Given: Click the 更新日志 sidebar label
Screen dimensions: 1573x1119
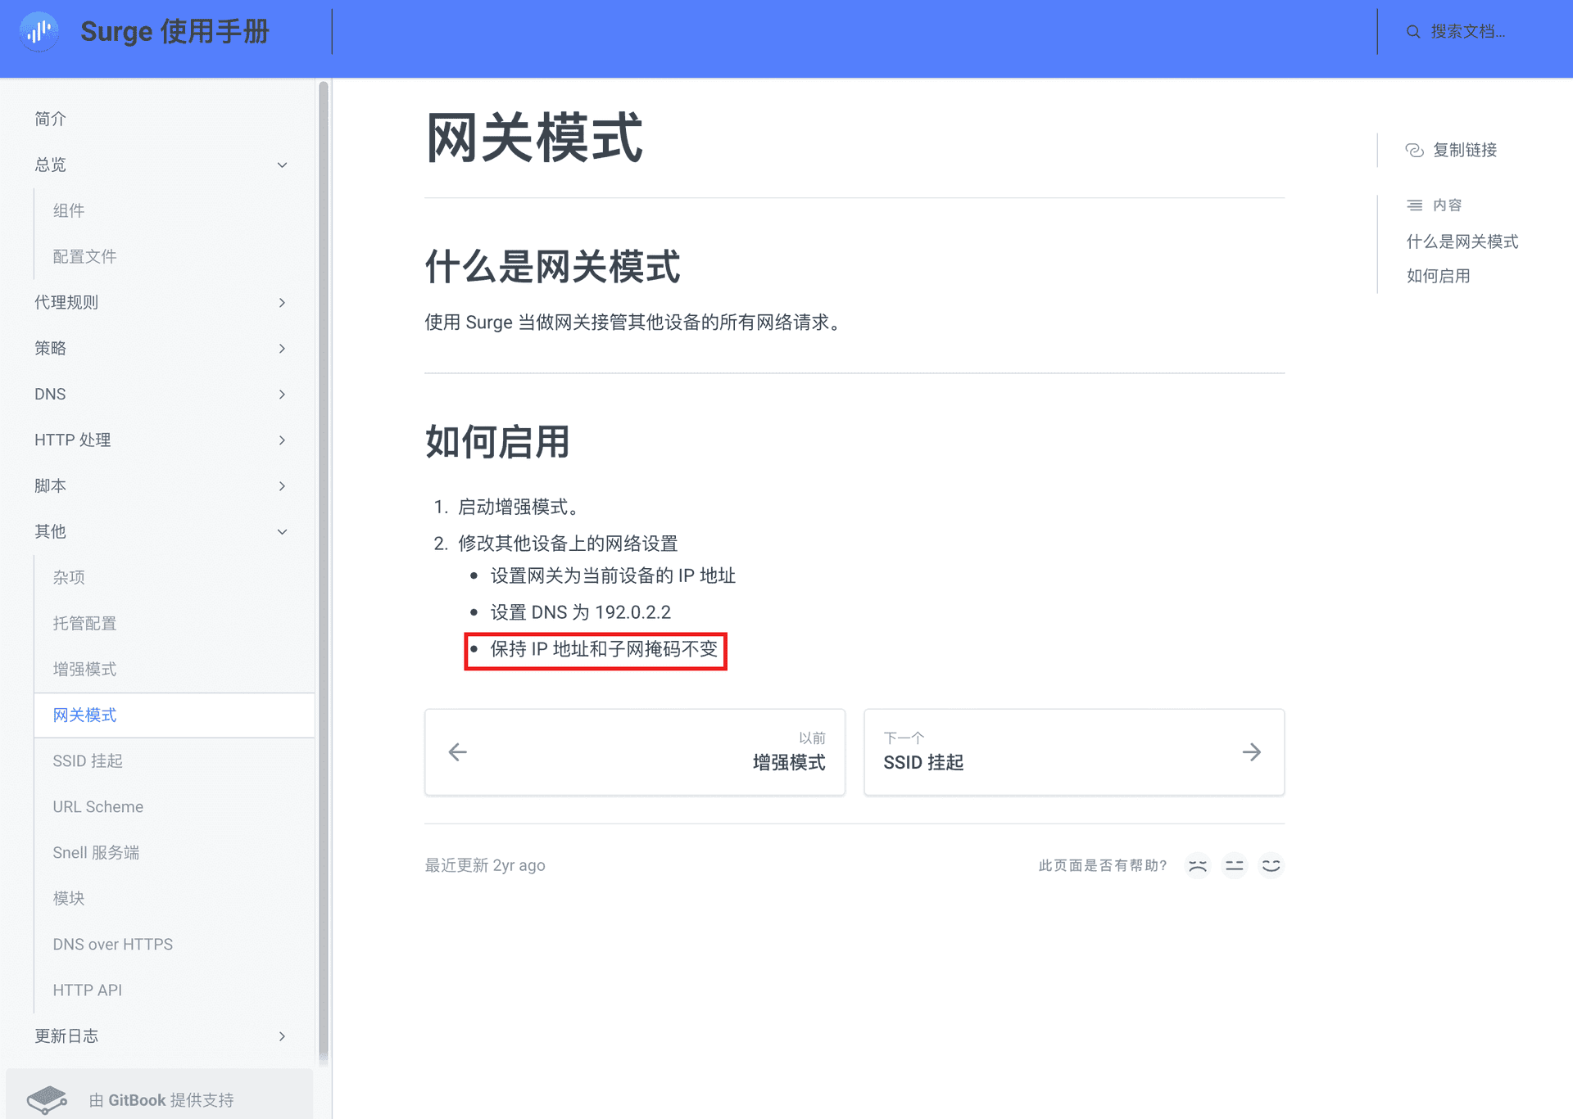Looking at the screenshot, I should (66, 1036).
